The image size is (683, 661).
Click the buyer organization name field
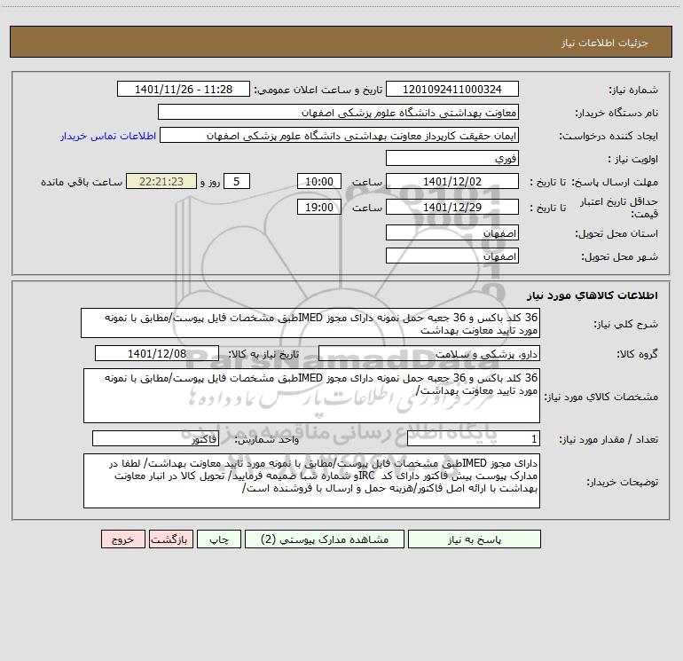pos(338,112)
